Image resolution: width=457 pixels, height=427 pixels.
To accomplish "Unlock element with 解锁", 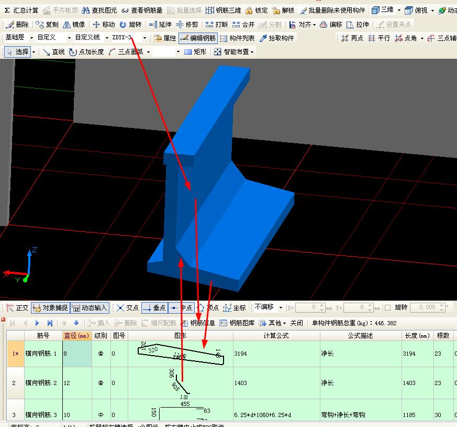I will (283, 10).
